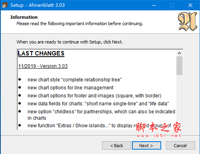Screen dimensions: 200x154
Task: Click the golden Ahnenblatt A logo
Action: pyautogui.click(x=188, y=22)
